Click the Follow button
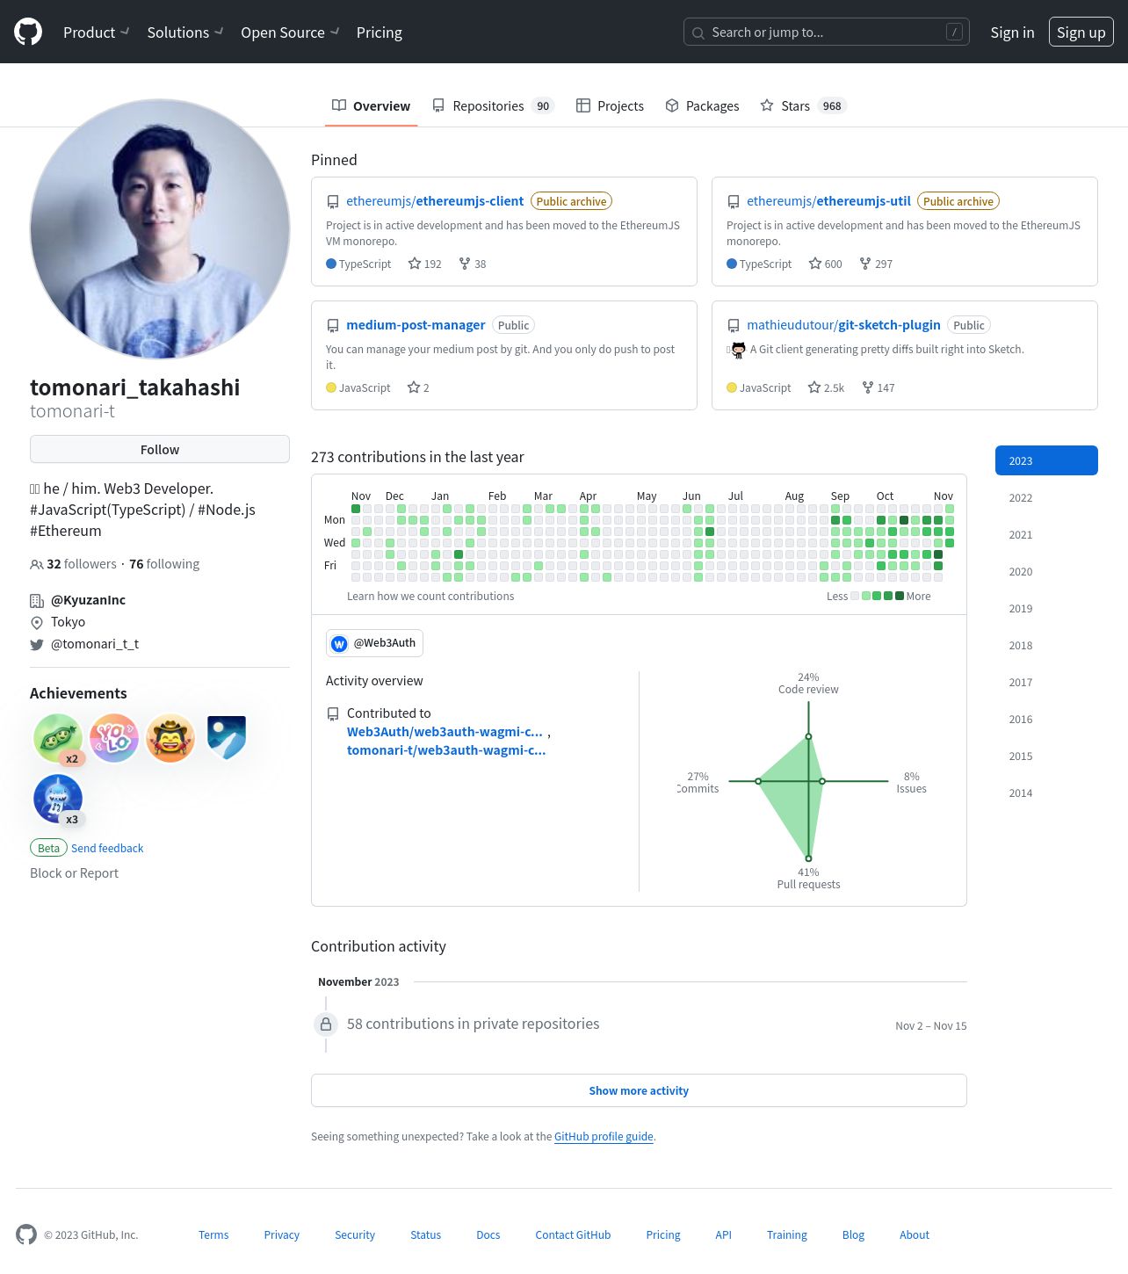Image resolution: width=1128 pixels, height=1274 pixels. [x=160, y=449]
